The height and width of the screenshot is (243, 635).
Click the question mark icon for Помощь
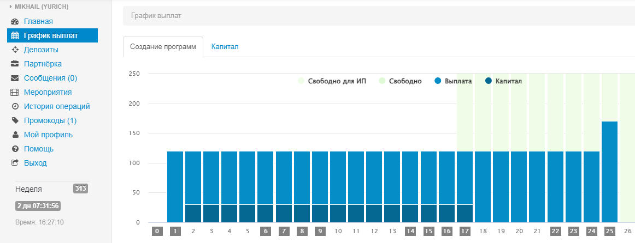point(15,149)
